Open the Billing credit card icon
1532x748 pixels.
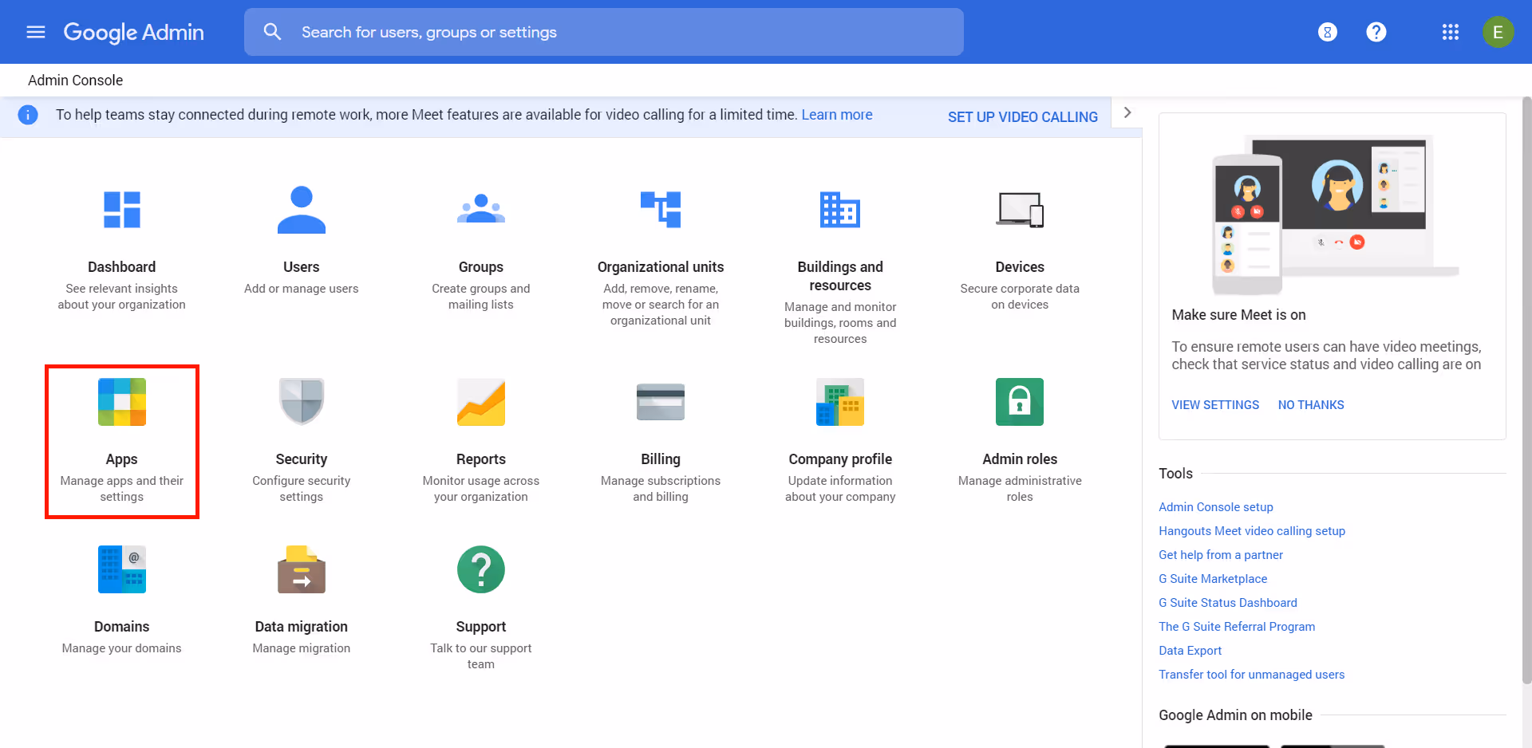(661, 402)
